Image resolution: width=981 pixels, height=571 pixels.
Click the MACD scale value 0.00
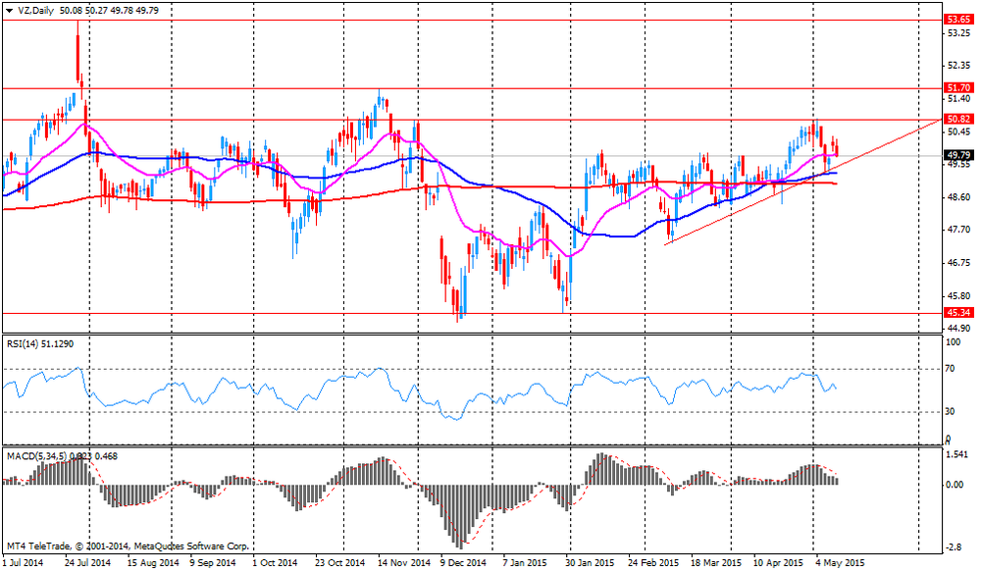pos(955,485)
